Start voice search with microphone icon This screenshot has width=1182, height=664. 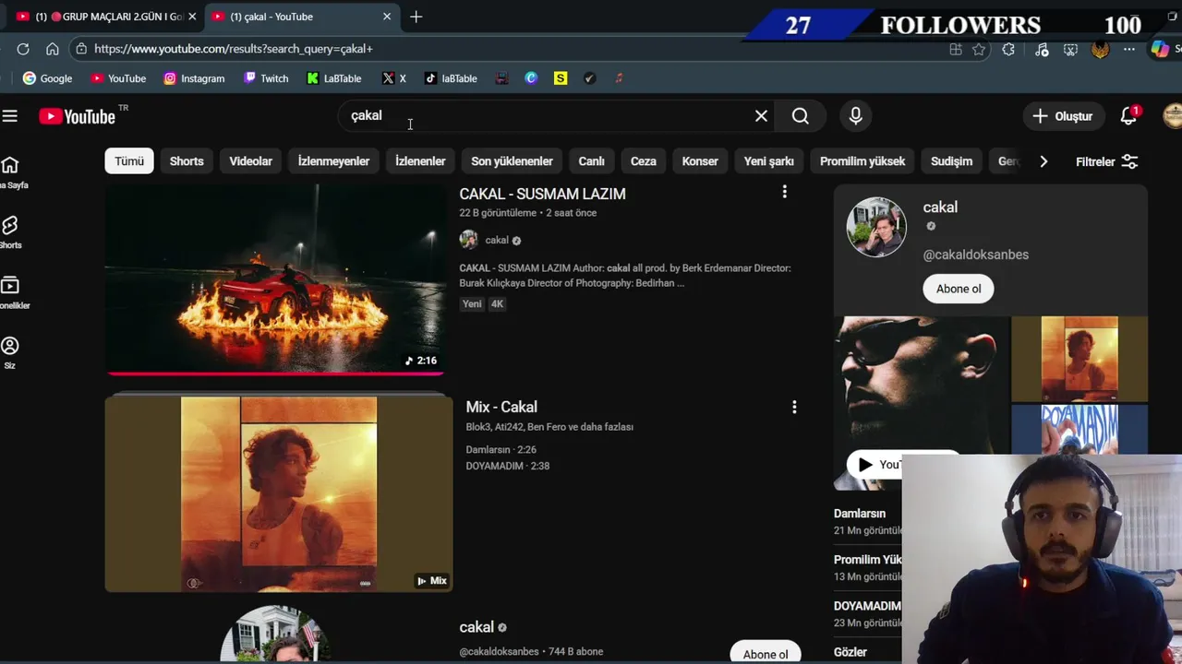click(856, 116)
